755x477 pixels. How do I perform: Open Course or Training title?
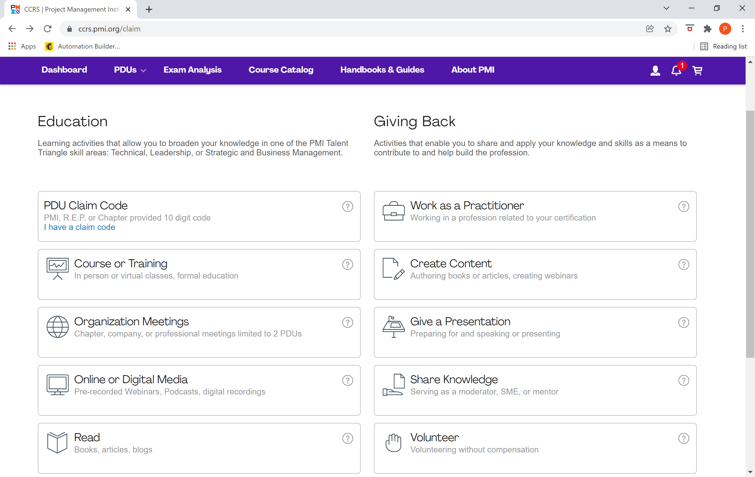[x=121, y=263]
